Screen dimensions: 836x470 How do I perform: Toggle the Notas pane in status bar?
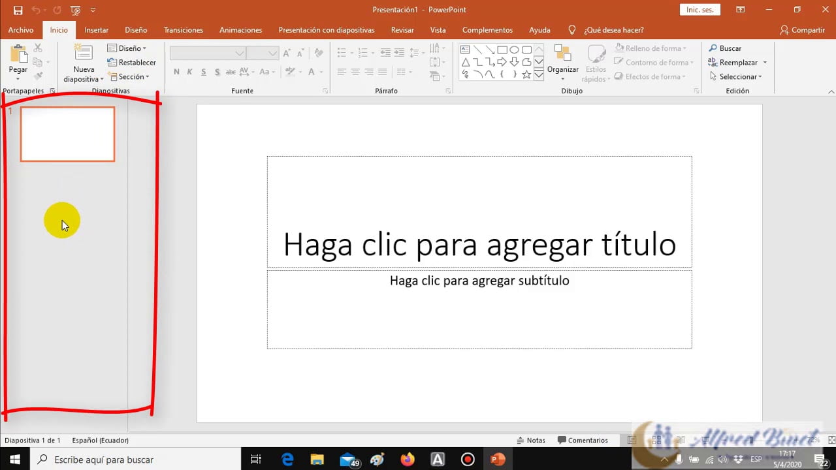(531, 441)
